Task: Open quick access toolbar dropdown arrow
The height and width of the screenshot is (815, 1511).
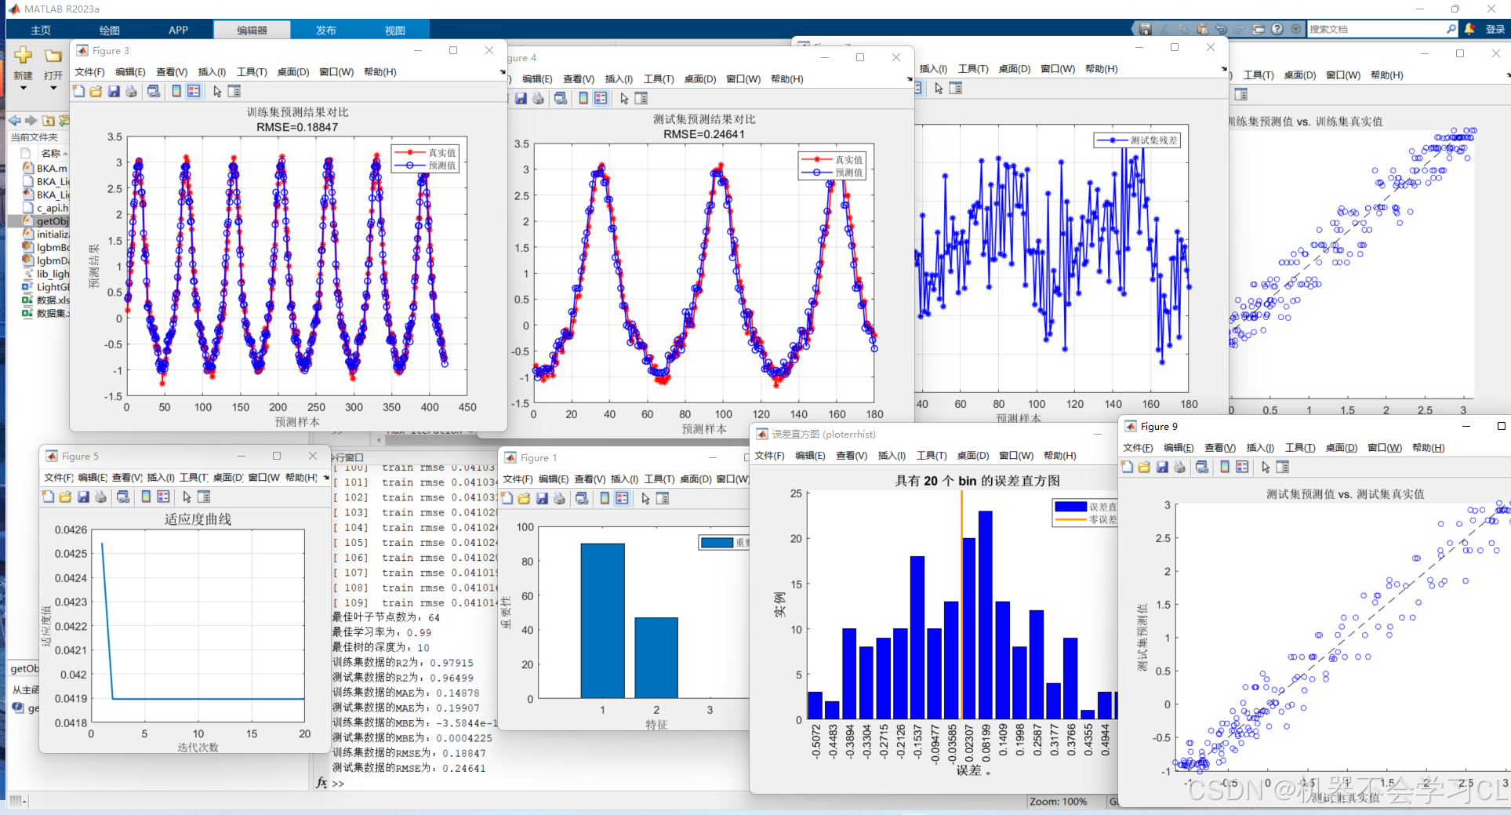Action: [1296, 29]
